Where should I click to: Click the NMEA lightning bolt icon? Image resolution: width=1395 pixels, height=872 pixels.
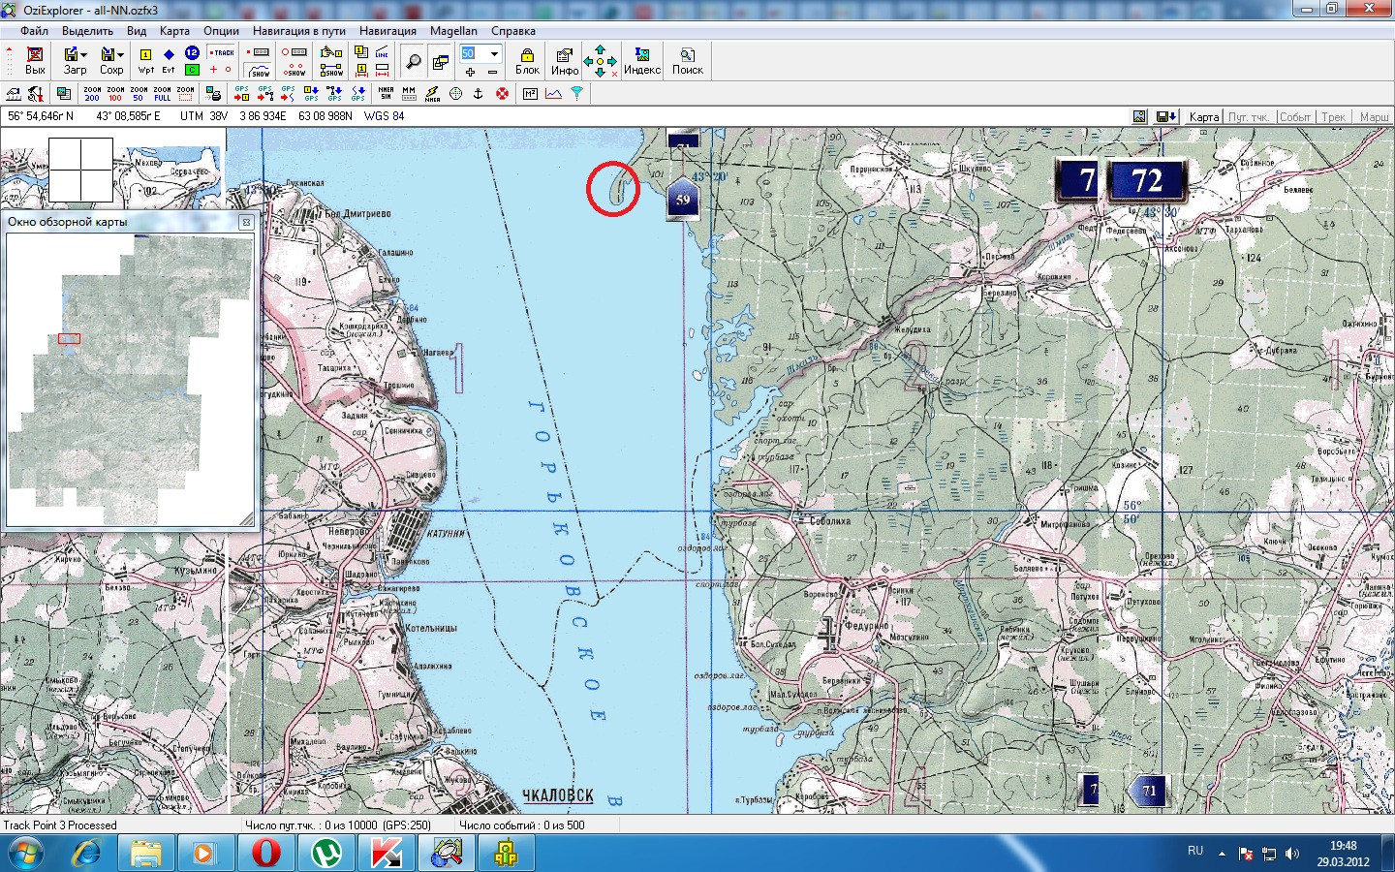click(x=432, y=93)
